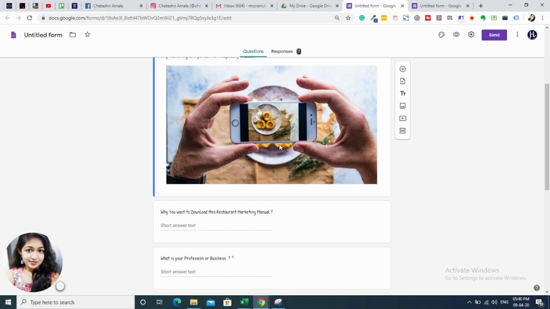Open the notification center icon

pyautogui.click(x=540, y=302)
